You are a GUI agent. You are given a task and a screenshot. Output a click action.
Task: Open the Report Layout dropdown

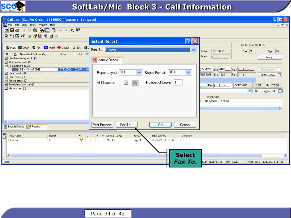tap(139, 72)
